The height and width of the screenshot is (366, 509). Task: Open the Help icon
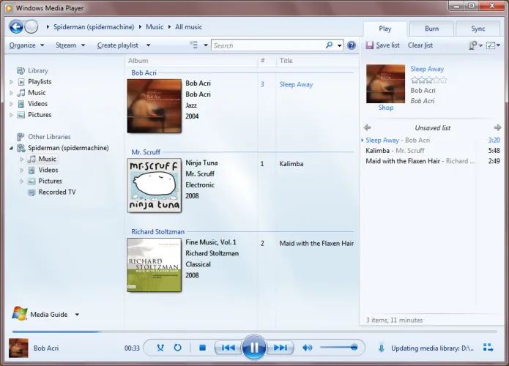pyautogui.click(x=352, y=45)
